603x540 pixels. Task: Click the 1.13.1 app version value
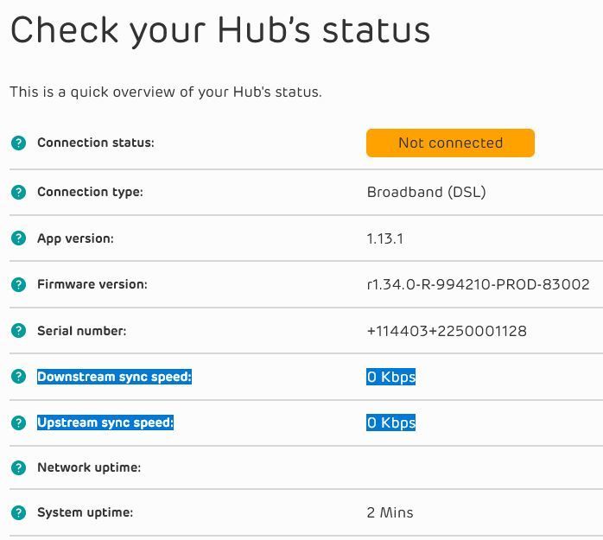pos(385,238)
